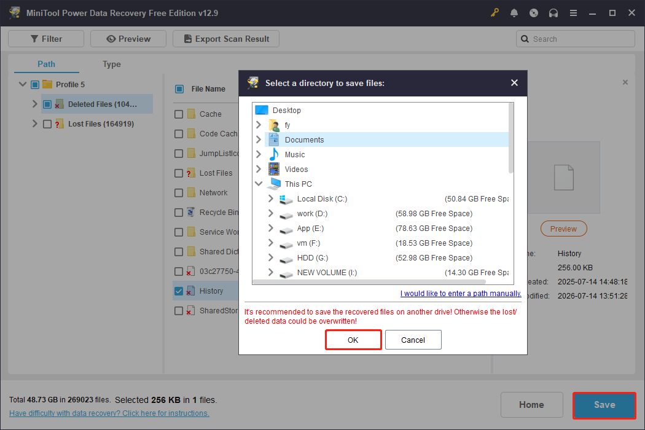Image resolution: width=645 pixels, height=430 pixels.
Task: Expand the Music folder node
Action: click(259, 154)
